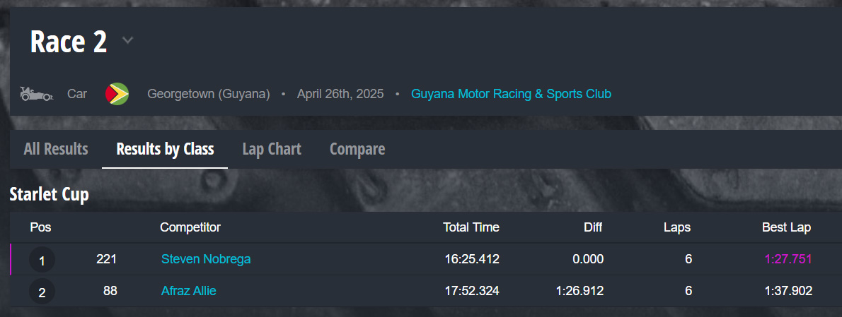Expand the Race 2 dropdown chevron

(127, 41)
